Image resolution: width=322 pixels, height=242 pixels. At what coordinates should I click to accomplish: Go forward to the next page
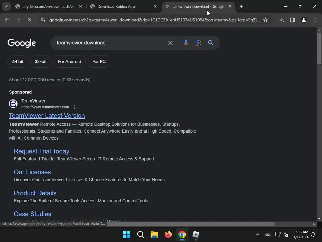coord(18,20)
